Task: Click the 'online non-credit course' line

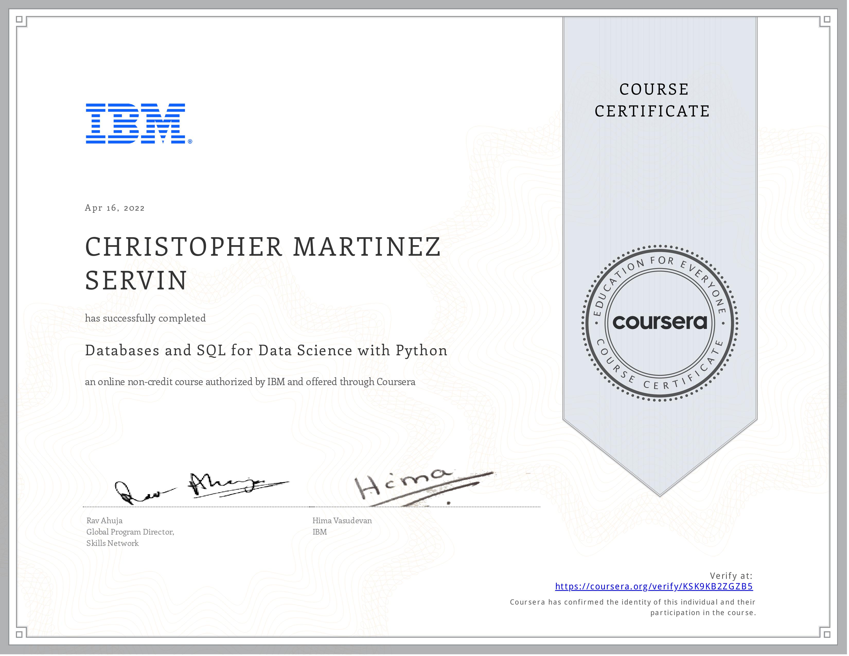Action: click(x=250, y=382)
